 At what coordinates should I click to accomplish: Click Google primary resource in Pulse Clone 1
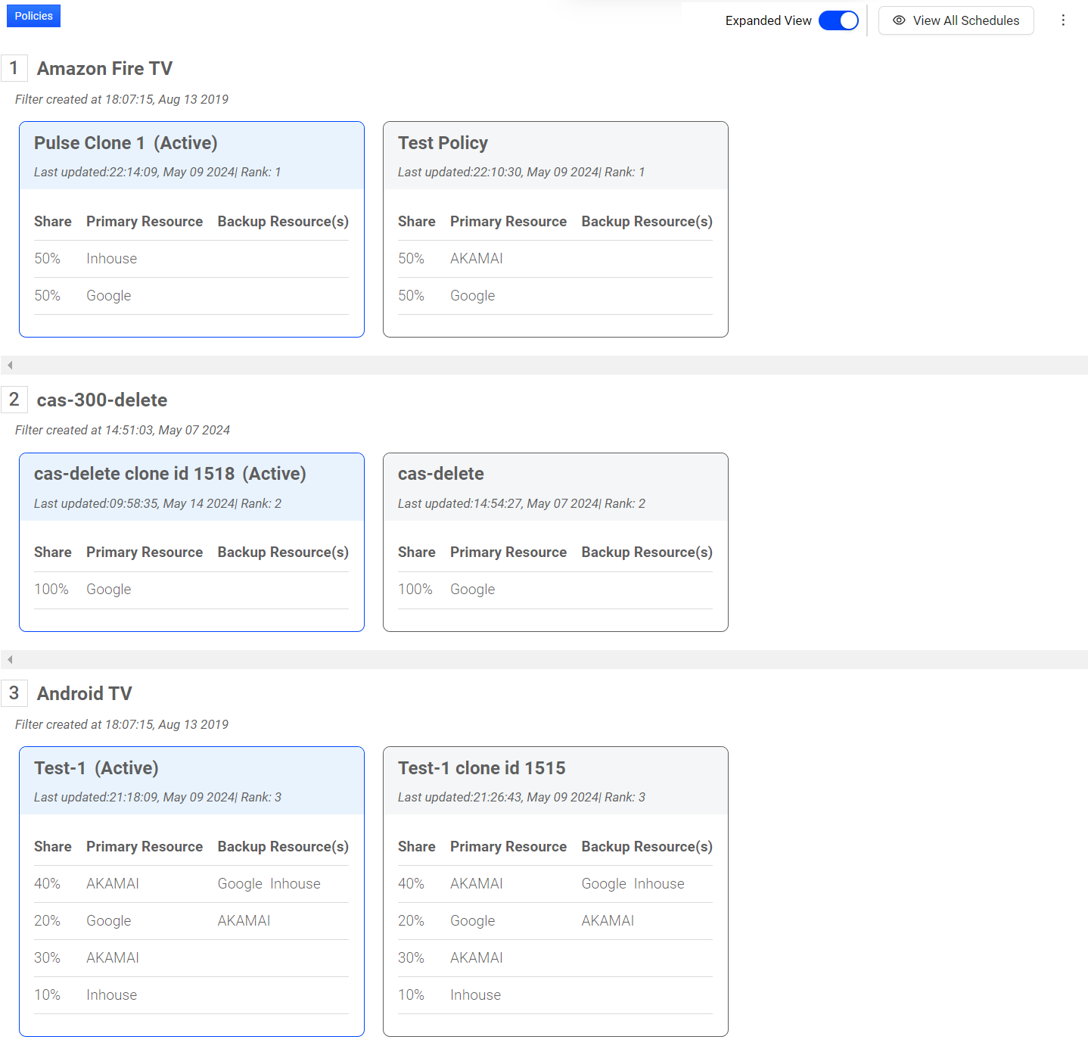(x=109, y=296)
